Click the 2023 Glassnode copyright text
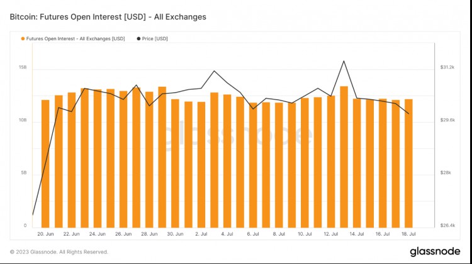The height and width of the screenshot is (264, 472). pyautogui.click(x=59, y=251)
